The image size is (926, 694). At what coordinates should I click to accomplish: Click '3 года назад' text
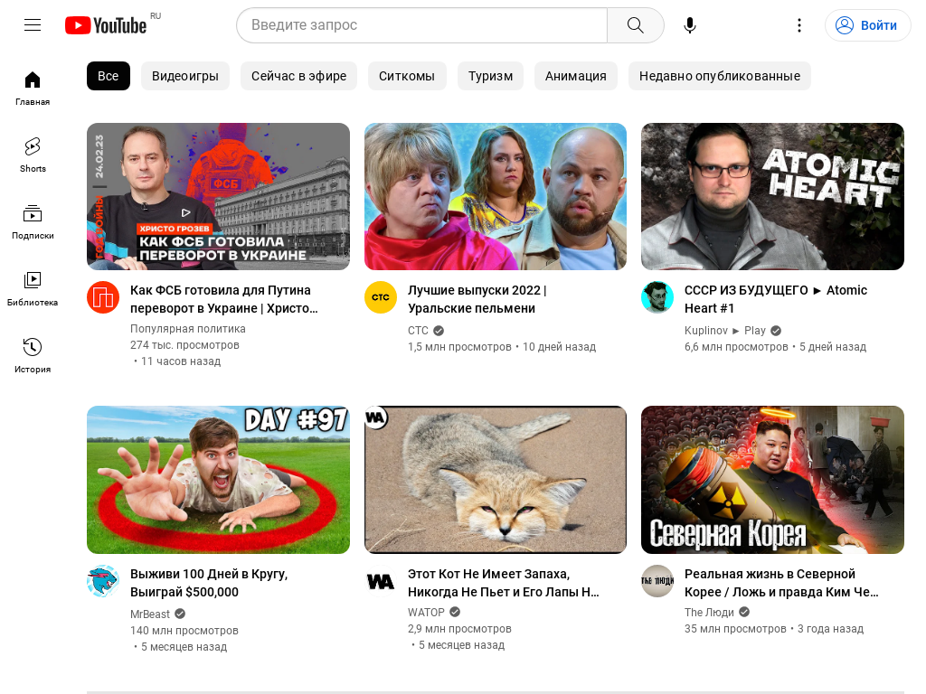(830, 629)
